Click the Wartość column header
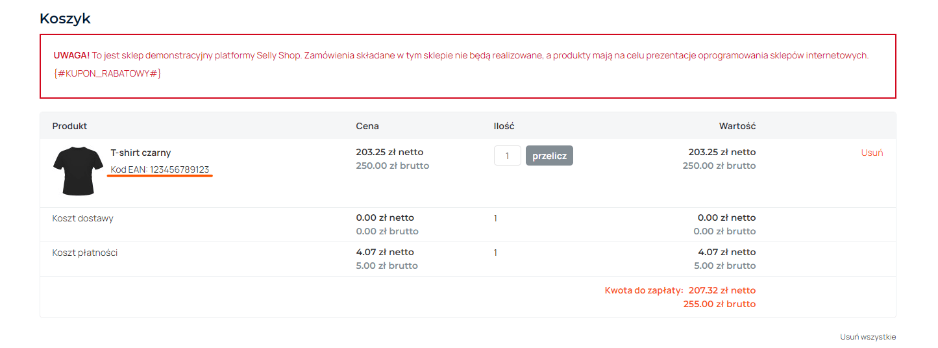The height and width of the screenshot is (348, 938). (x=737, y=126)
